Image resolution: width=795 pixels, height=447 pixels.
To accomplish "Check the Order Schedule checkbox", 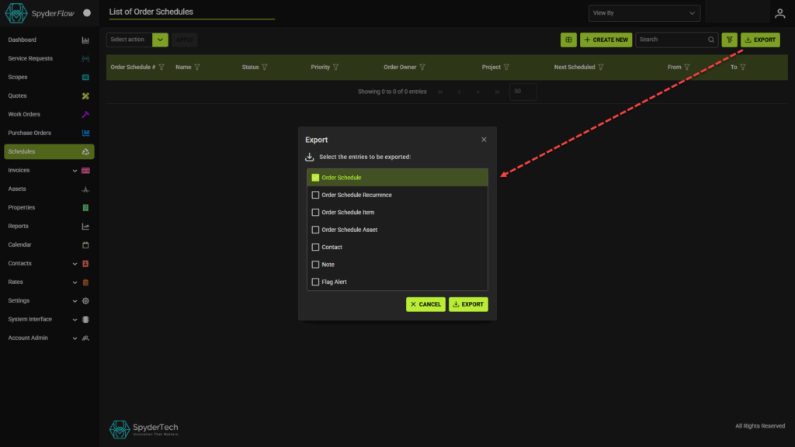I will coord(315,178).
